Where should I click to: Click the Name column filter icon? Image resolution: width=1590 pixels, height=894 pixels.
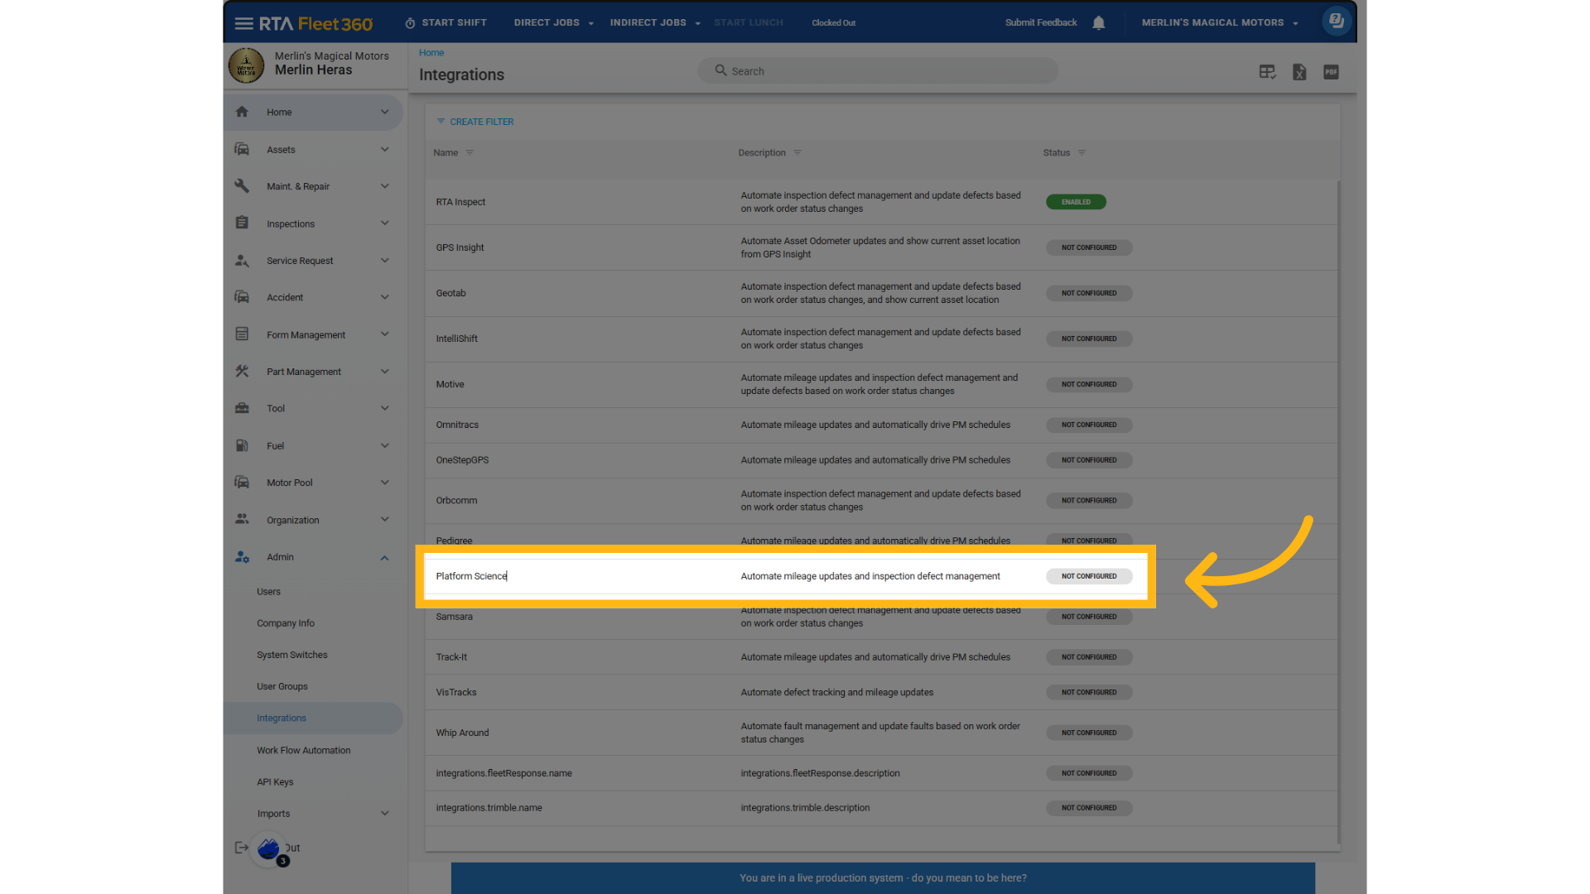470,153
